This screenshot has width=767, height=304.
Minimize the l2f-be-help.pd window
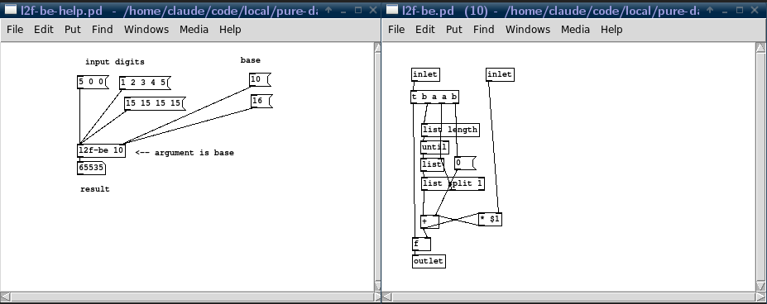point(343,10)
